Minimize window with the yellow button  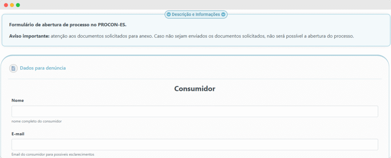(x=12, y=5)
